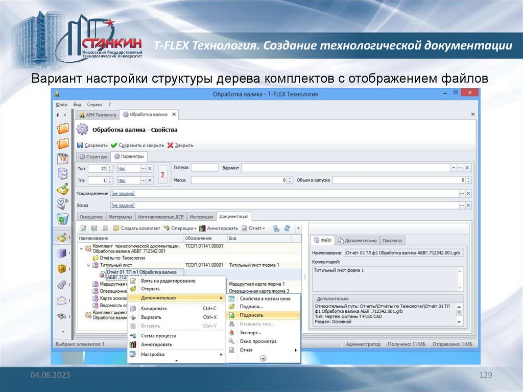Open Операции dropdown in toolbar
523x392 pixels.
click(x=180, y=228)
